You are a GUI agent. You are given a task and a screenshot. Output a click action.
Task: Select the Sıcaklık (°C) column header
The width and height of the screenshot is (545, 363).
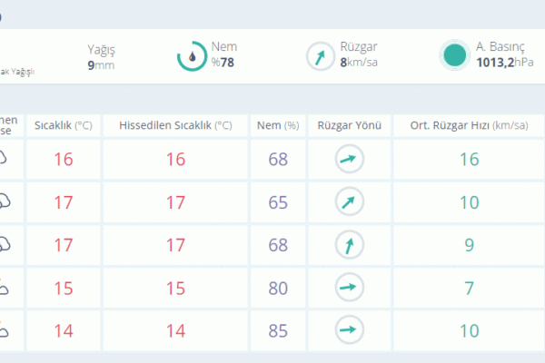click(x=64, y=125)
